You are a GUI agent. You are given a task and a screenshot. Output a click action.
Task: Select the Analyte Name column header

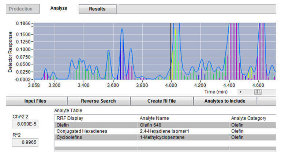tap(184, 118)
